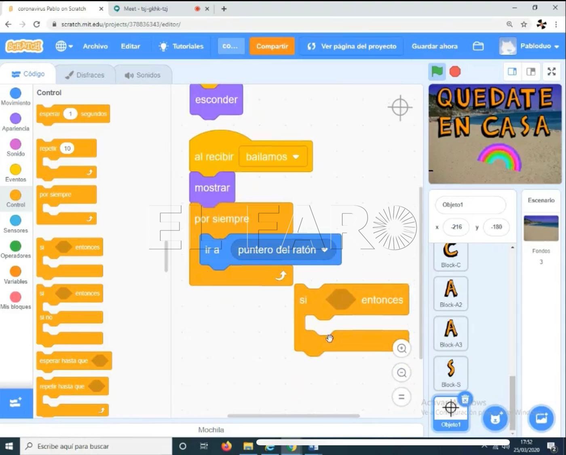
Task: Click the palette si no block label
Action: pyautogui.click(x=46, y=317)
